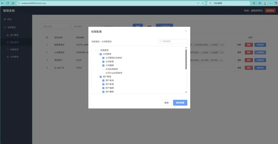Collapse the 系统管理 tree node
Viewport: 278px width, 144px height.
point(95,51)
